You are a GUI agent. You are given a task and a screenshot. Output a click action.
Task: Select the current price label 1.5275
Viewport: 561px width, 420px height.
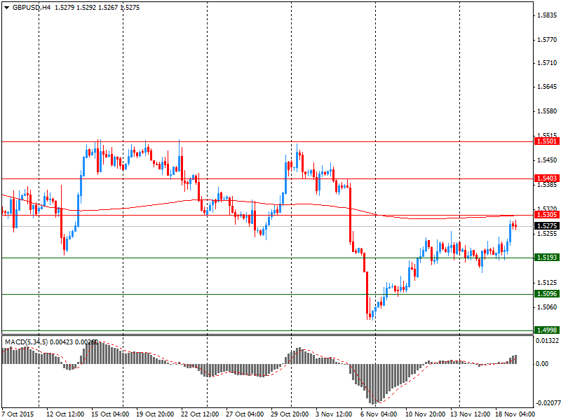tap(547, 226)
